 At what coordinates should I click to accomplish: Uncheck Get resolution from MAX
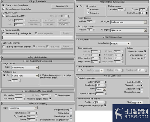tap(3, 16)
